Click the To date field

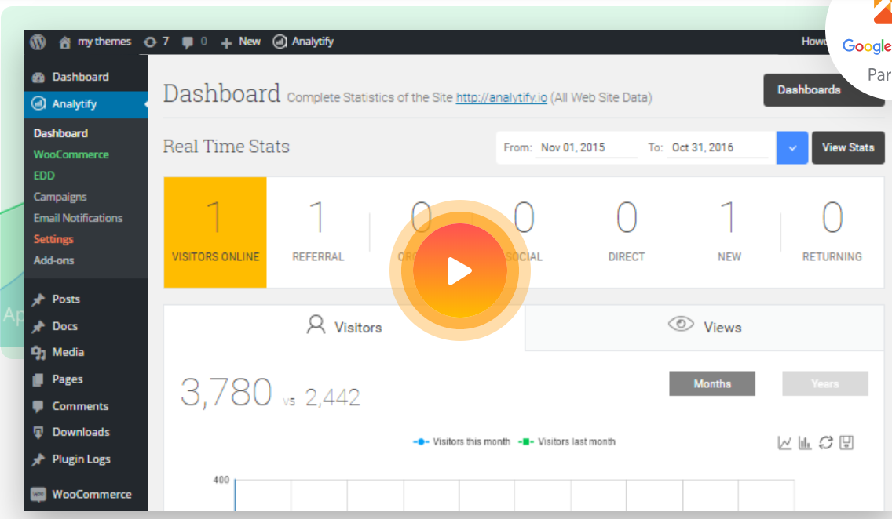718,147
